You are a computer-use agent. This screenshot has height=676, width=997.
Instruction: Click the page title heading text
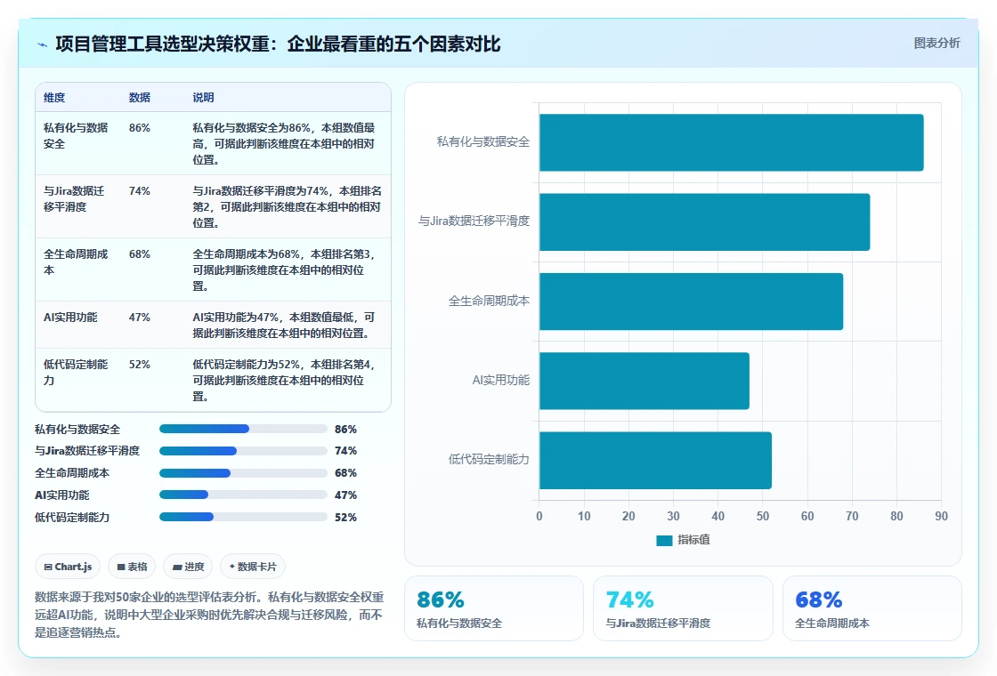pyautogui.click(x=278, y=44)
